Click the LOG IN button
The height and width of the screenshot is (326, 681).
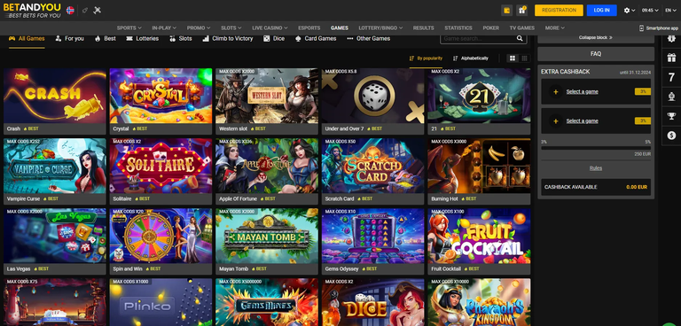(x=601, y=11)
